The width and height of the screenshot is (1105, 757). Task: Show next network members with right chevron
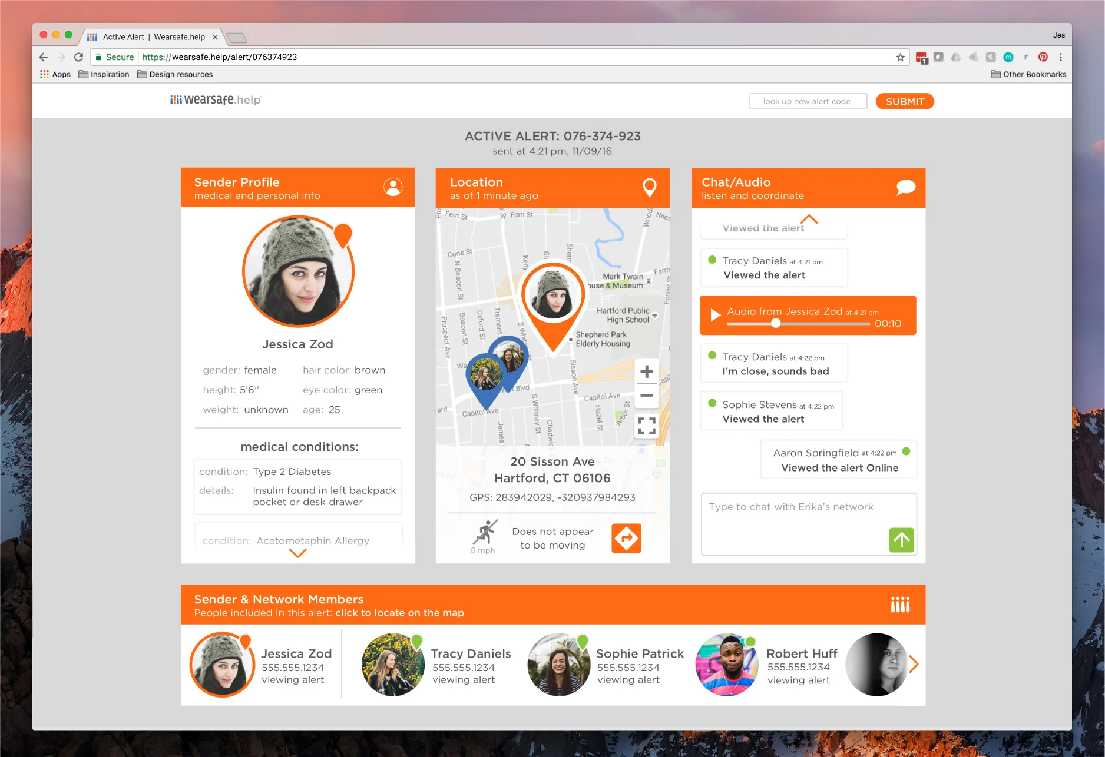[914, 664]
